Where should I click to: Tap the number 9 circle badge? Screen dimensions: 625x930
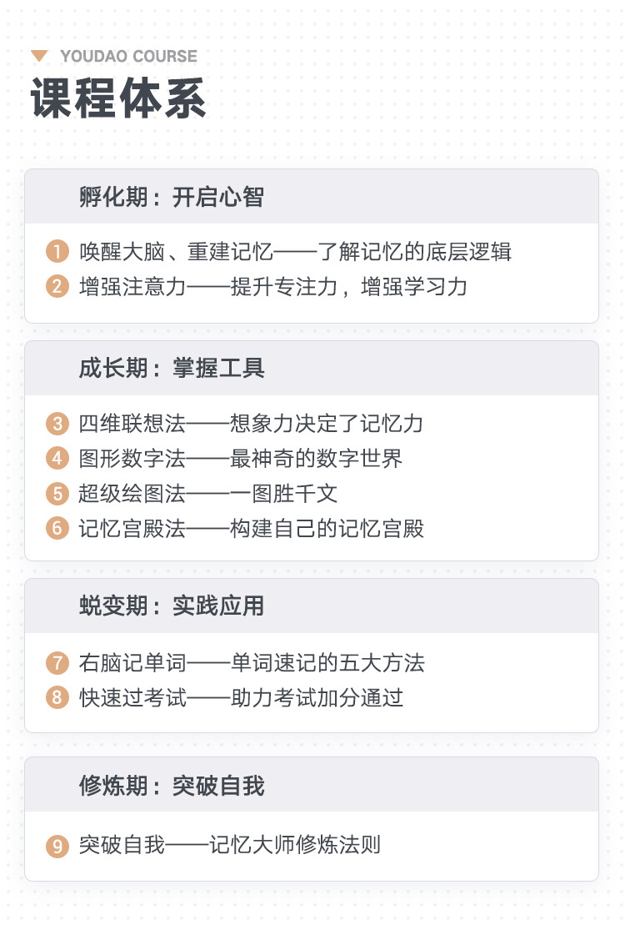[57, 845]
